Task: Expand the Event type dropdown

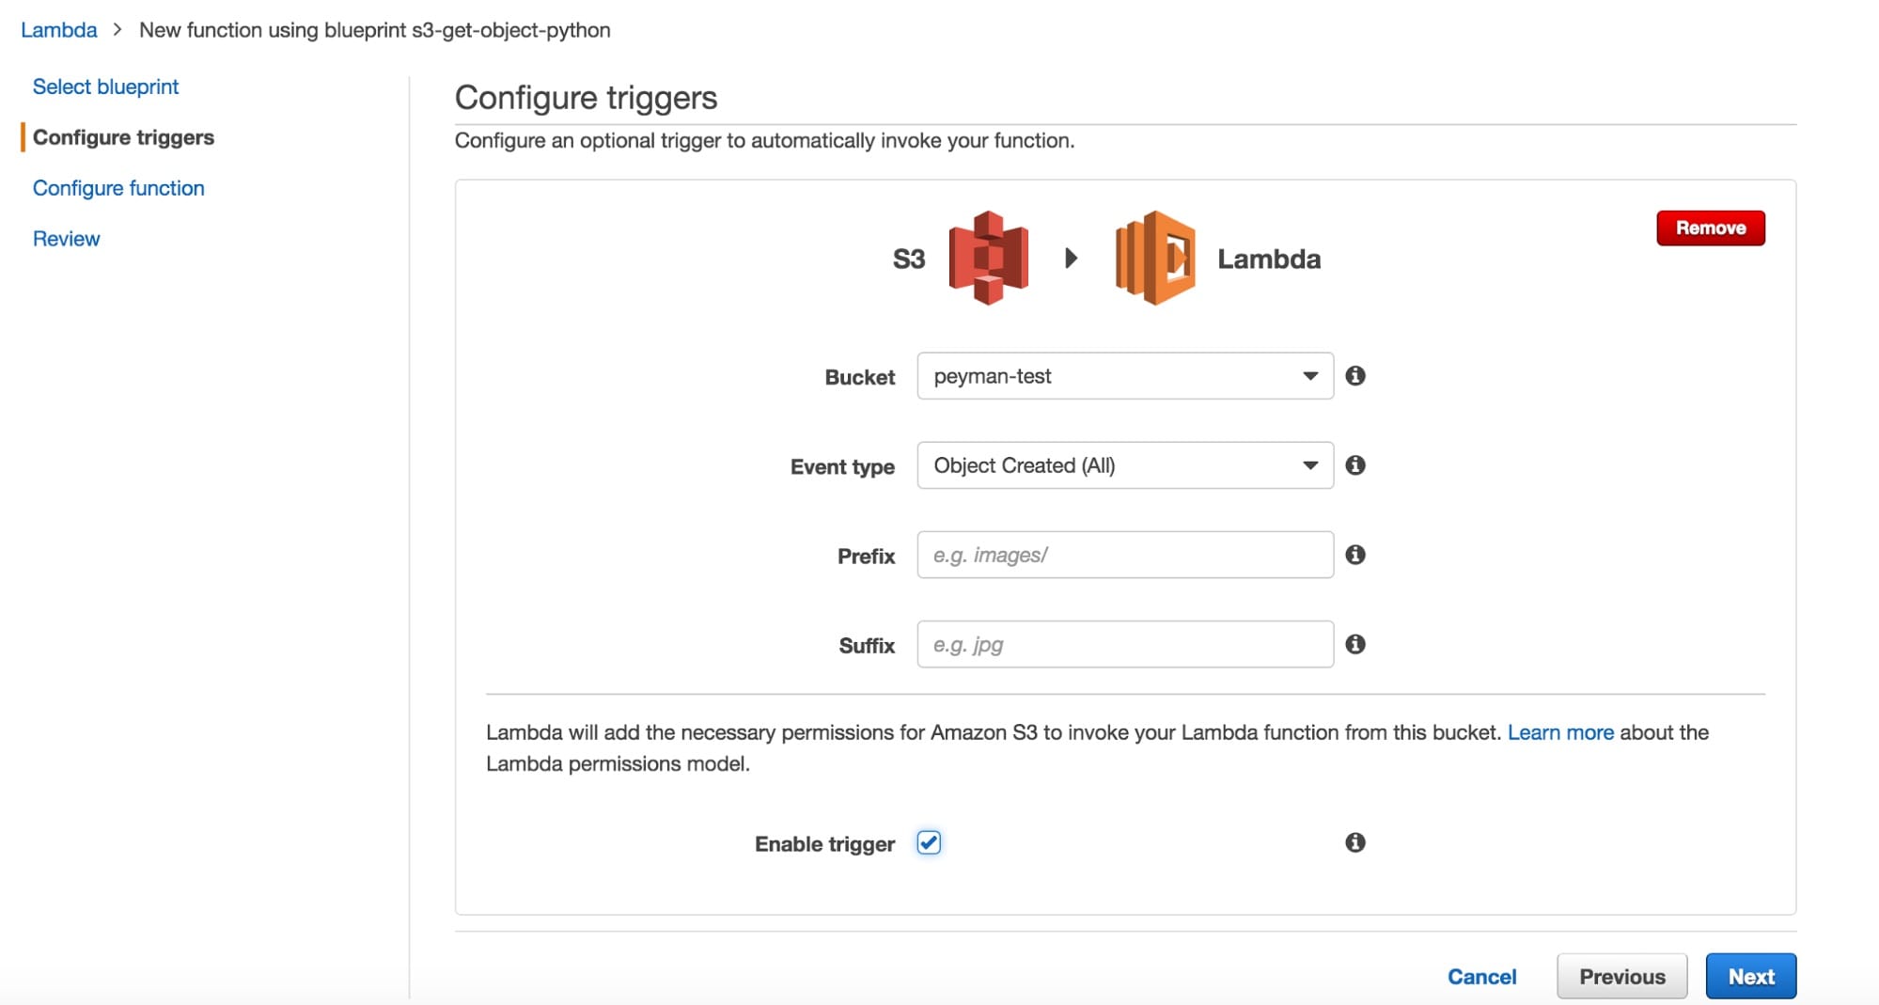Action: (x=1124, y=465)
